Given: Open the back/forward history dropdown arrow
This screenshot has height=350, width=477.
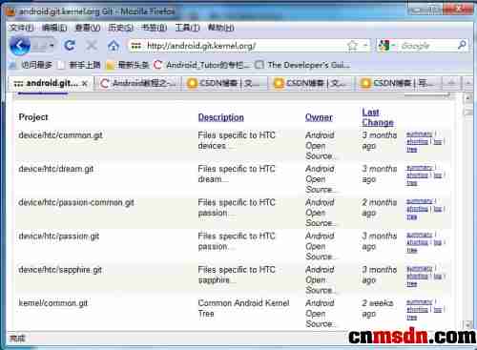Looking at the screenshot, I should coord(52,46).
